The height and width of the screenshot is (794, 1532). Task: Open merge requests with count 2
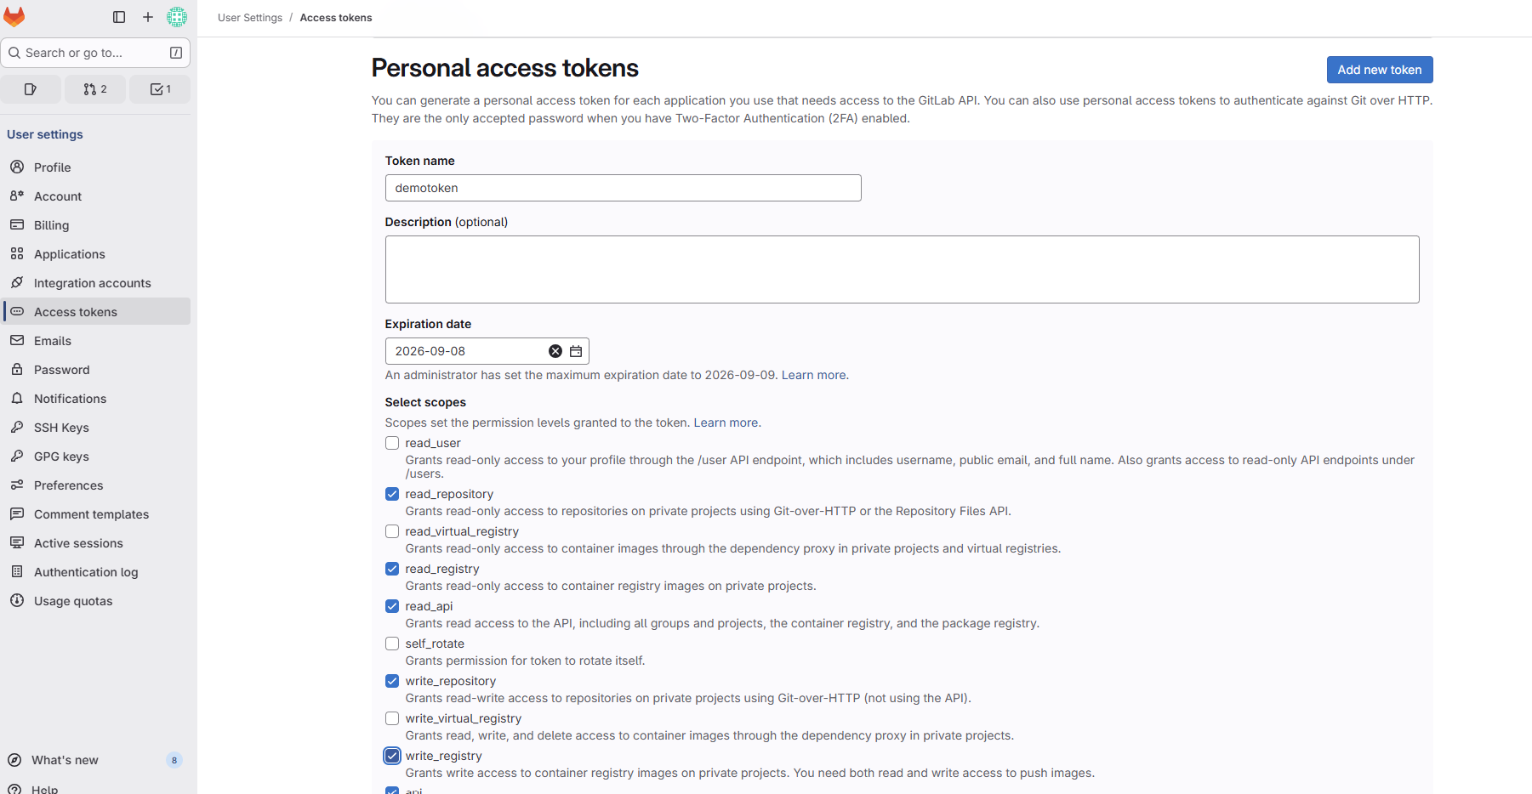pos(95,88)
